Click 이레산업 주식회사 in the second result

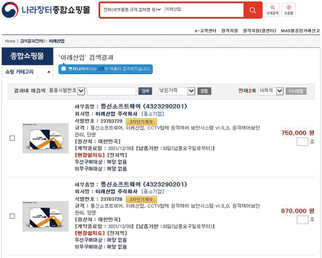116,191
